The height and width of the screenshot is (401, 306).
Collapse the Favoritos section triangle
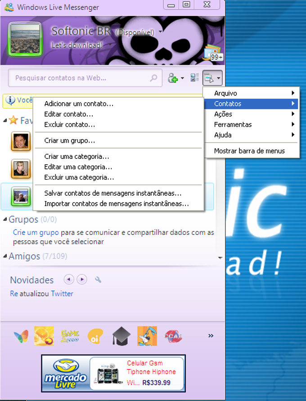tap(5, 120)
